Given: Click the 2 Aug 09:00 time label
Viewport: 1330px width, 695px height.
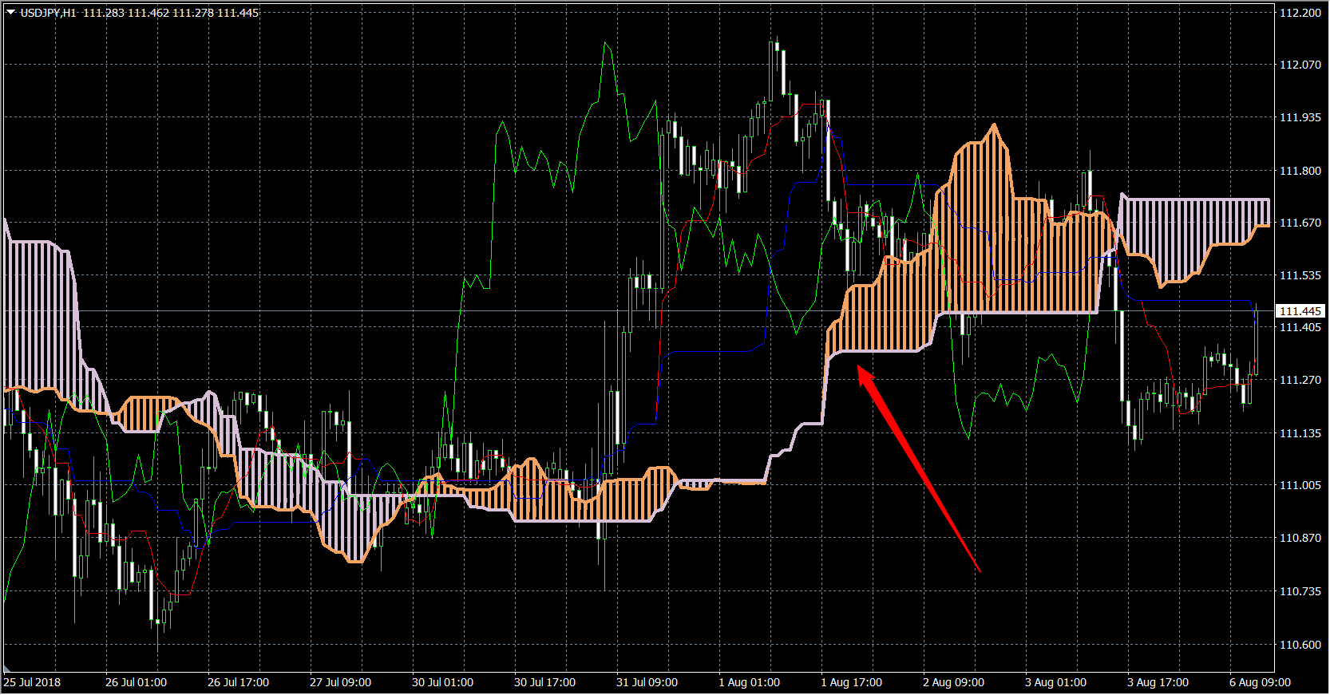Looking at the screenshot, I should pos(953,682).
